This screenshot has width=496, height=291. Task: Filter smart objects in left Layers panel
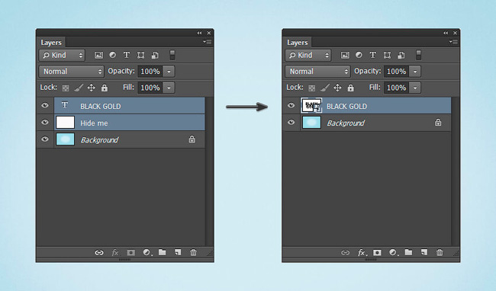point(155,56)
